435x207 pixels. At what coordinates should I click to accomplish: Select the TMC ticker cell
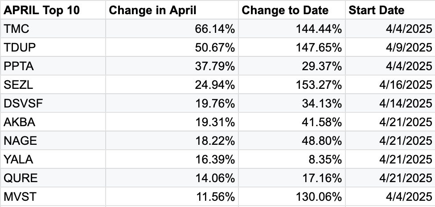(53, 29)
